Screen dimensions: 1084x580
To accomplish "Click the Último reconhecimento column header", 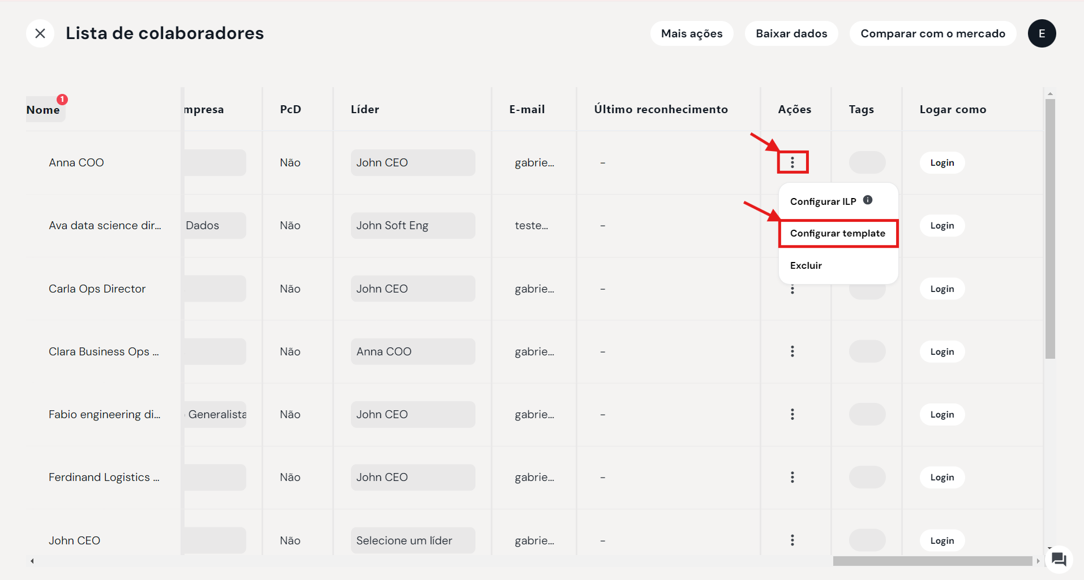I will pyautogui.click(x=661, y=109).
